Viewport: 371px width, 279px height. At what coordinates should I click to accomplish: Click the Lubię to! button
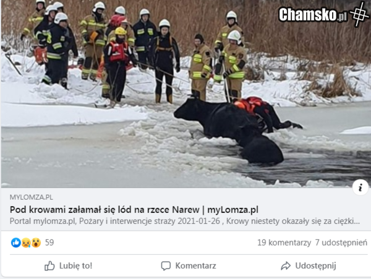click(69, 266)
